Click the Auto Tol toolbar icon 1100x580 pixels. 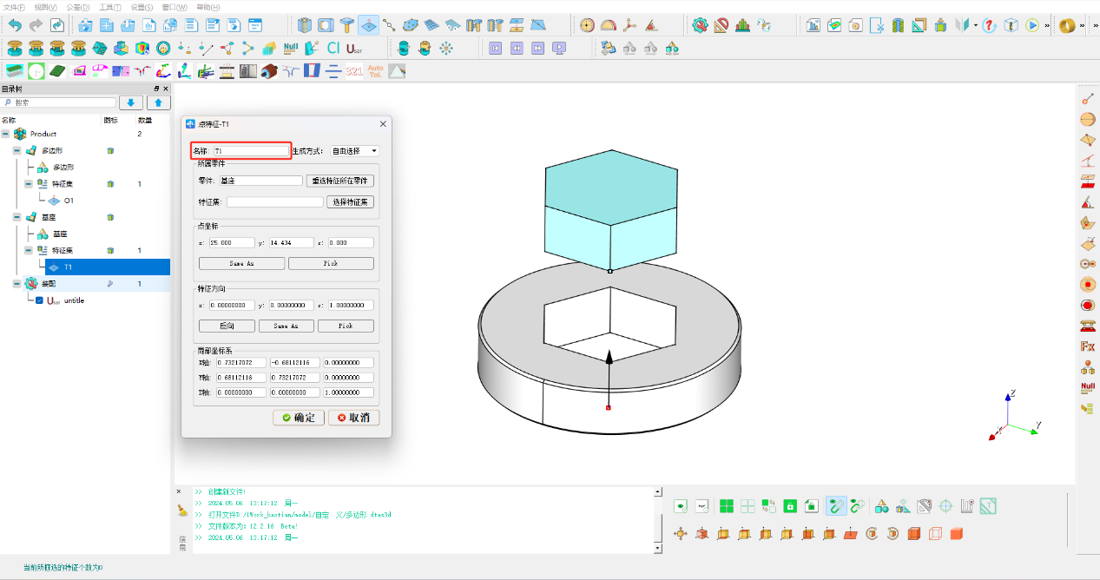click(374, 71)
